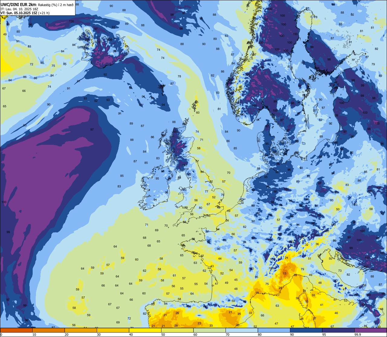Click the 'UWC/DINI EUR 2km' title text
The width and height of the screenshot is (387, 337).
[x=18, y=4]
